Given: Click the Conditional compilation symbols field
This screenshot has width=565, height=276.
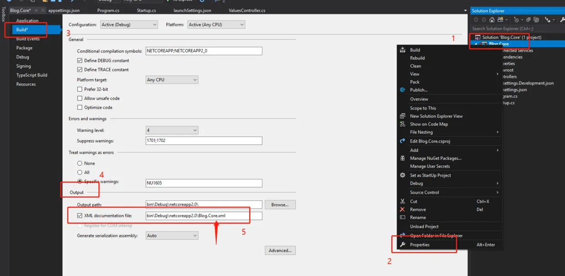Looking at the screenshot, I should tap(204, 51).
